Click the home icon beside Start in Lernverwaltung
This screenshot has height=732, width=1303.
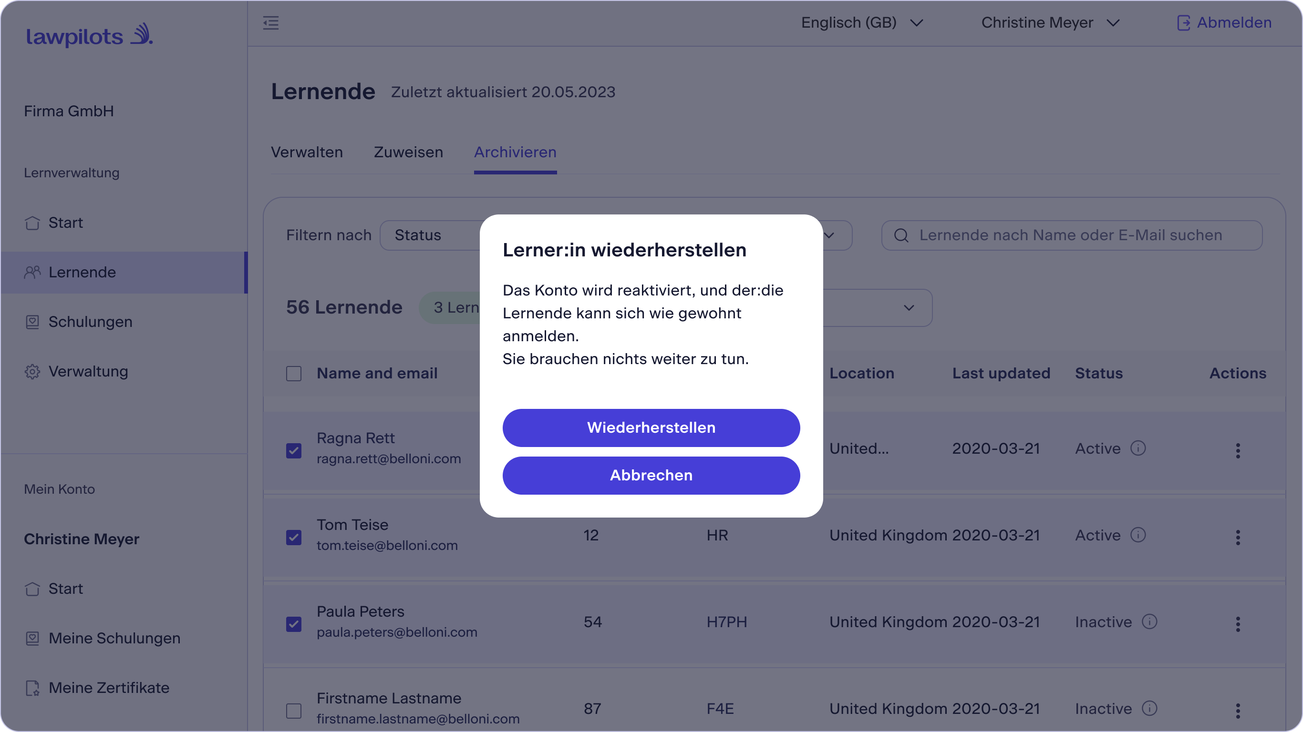click(32, 223)
